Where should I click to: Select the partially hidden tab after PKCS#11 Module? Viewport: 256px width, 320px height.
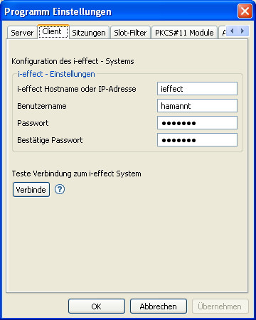[223, 33]
